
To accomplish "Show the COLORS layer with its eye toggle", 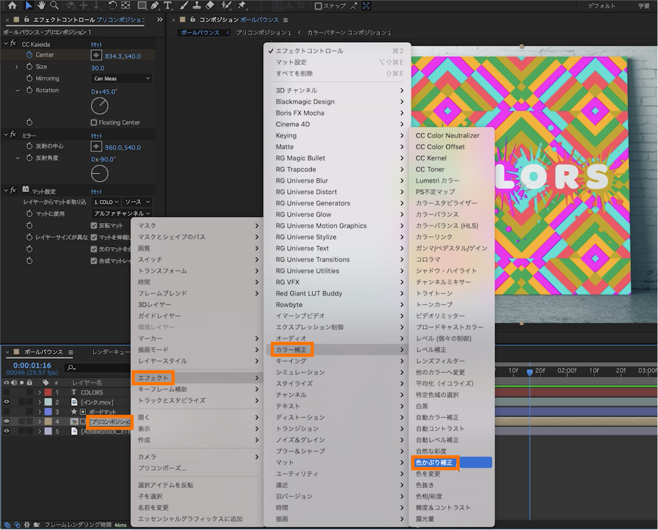I will coord(6,392).
